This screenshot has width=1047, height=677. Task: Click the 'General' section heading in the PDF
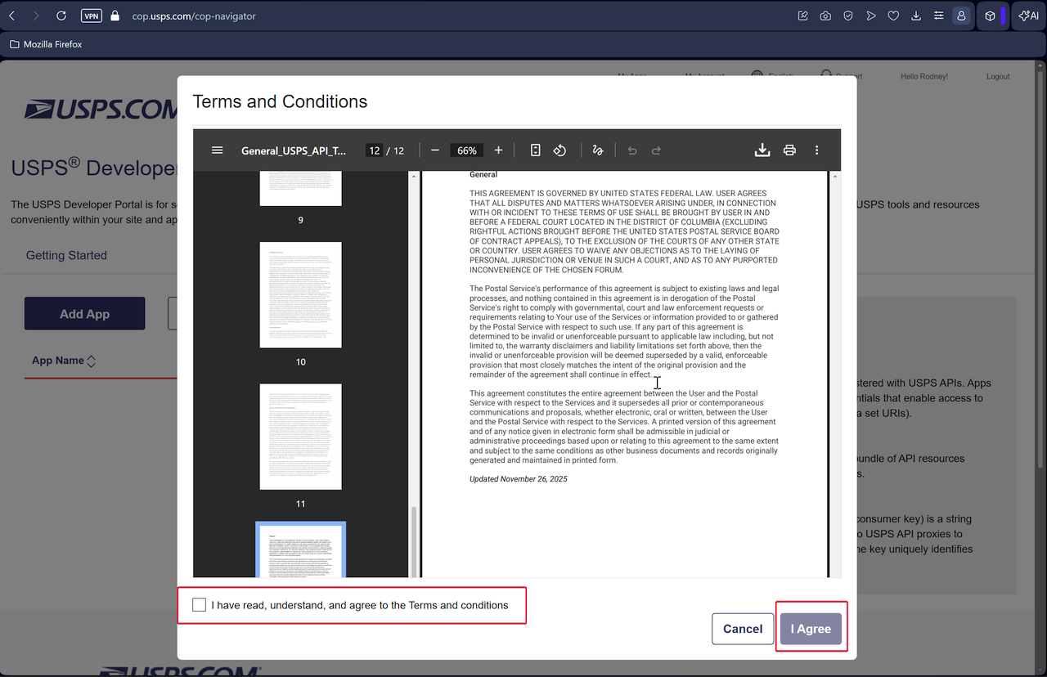[483, 174]
